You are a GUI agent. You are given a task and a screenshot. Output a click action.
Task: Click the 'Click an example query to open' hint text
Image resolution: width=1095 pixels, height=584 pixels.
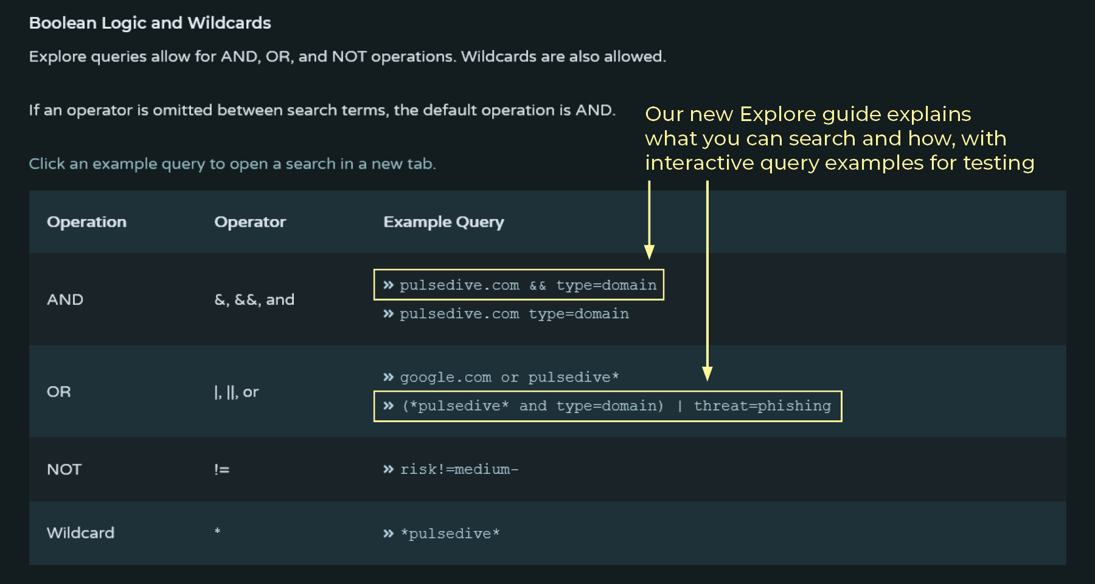point(232,164)
